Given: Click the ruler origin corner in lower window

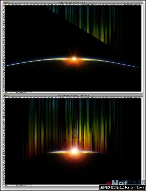Looking at the screenshot, I should [4, 98].
